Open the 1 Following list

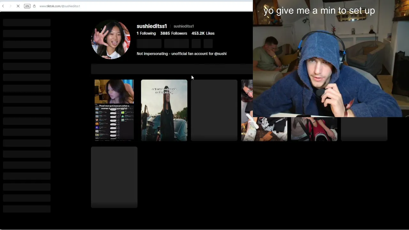(x=146, y=33)
